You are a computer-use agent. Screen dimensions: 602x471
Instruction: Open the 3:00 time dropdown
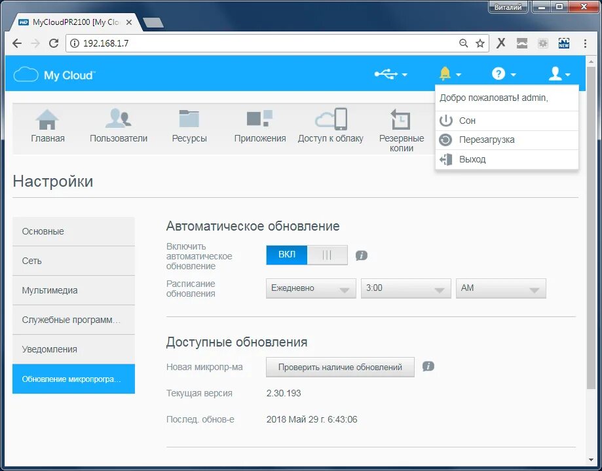tap(406, 288)
